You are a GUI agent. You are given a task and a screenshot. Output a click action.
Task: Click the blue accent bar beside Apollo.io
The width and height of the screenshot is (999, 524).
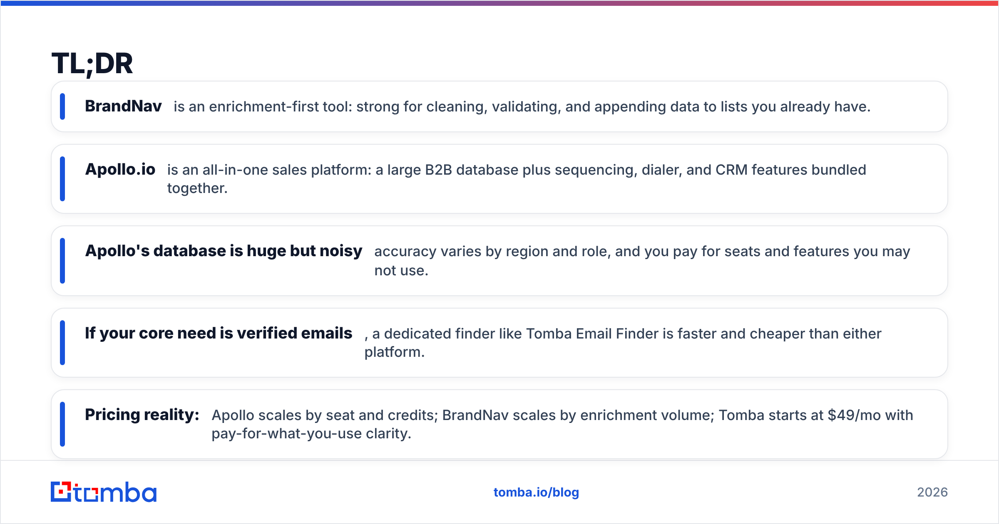62,179
